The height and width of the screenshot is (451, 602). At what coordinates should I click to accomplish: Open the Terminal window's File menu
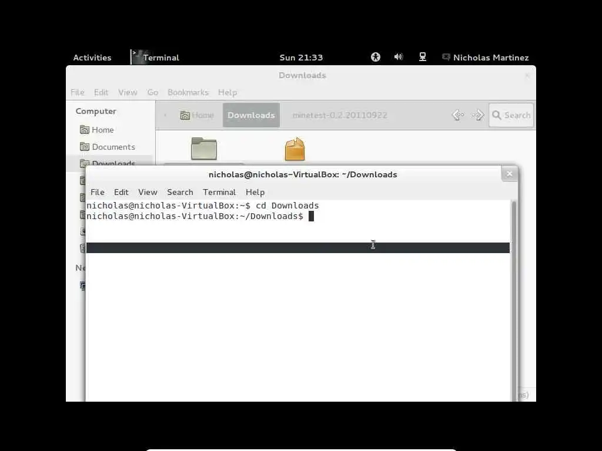pos(97,192)
